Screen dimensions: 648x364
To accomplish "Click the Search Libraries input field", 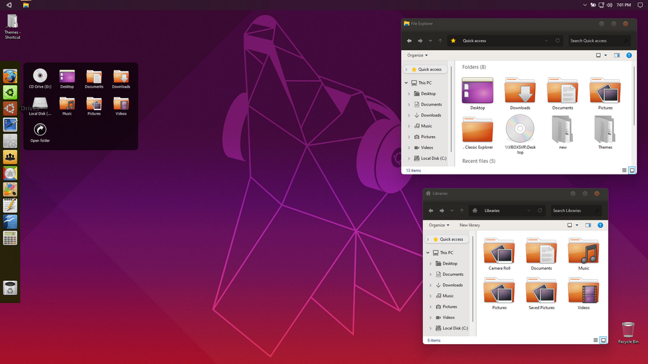I will pyautogui.click(x=576, y=211).
